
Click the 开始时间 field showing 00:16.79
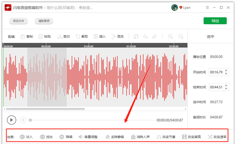click(x=219, y=72)
